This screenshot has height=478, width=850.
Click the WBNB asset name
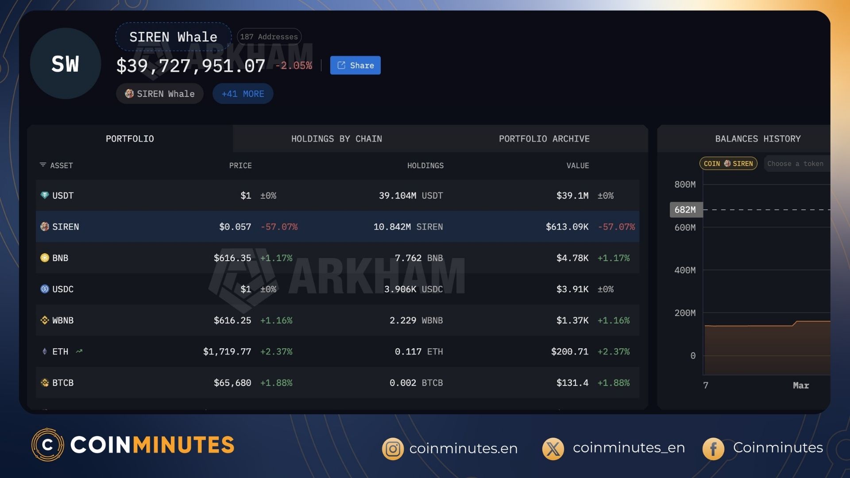(x=63, y=320)
